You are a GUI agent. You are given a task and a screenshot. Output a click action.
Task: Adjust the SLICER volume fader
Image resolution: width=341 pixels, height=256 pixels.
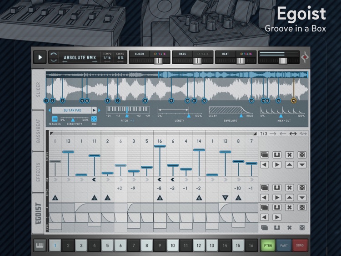(158, 61)
